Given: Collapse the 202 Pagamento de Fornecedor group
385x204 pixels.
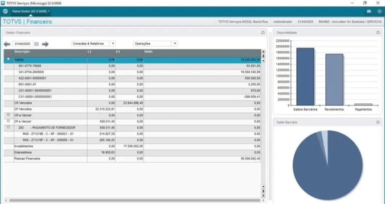Looking at the screenshot, I should click(x=8, y=127).
